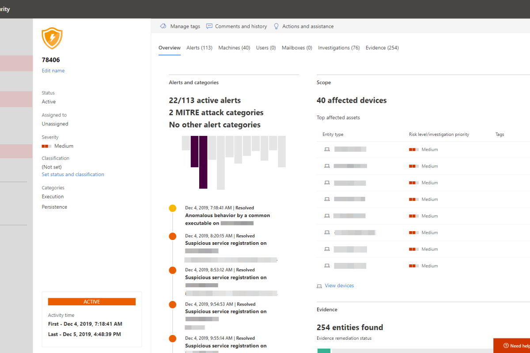Click the orange timeline marker at 9:54:53 AM
The height and width of the screenshot is (353, 530).
click(173, 304)
